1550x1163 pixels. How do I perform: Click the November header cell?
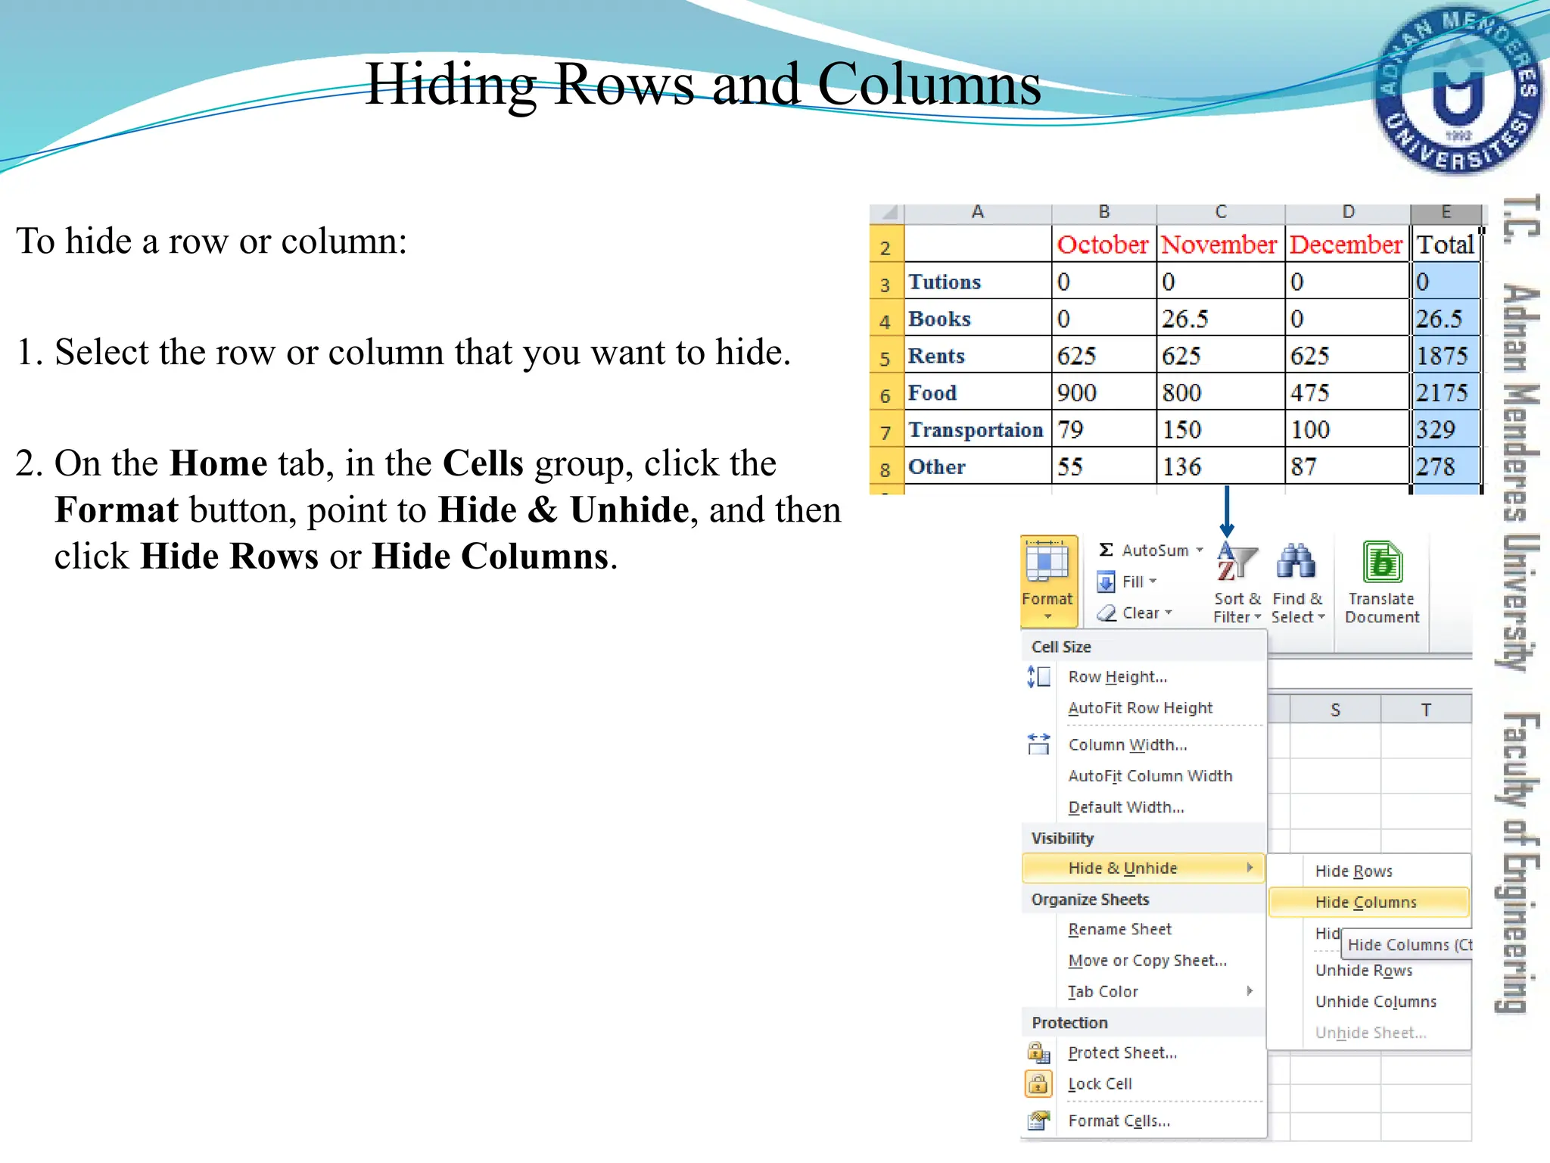coord(1221,244)
